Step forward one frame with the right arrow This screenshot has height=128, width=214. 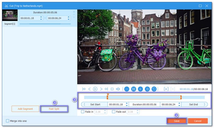point(101,89)
